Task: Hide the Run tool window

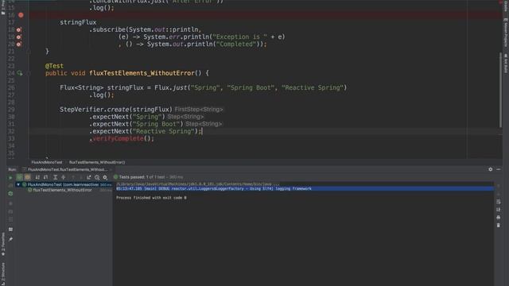Action: click(x=499, y=169)
